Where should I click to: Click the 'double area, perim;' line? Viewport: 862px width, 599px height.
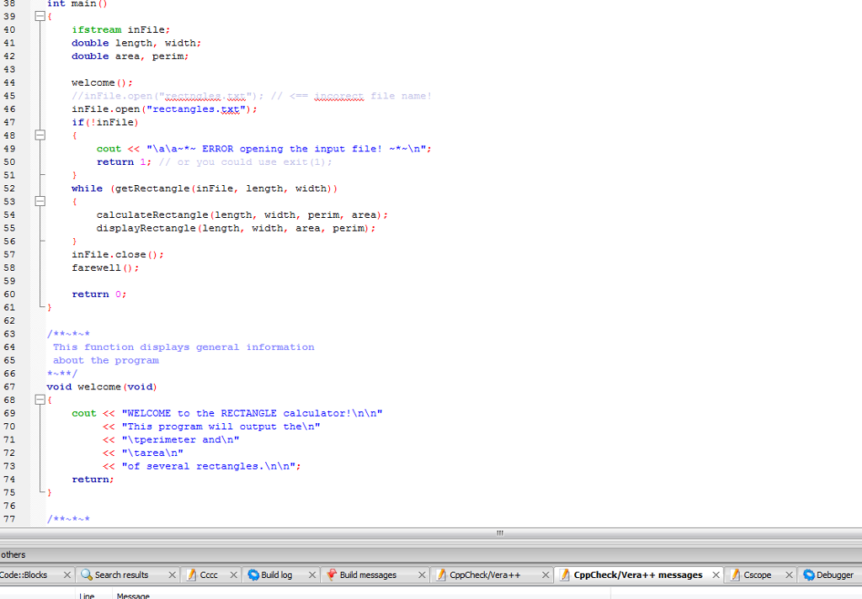coord(130,56)
